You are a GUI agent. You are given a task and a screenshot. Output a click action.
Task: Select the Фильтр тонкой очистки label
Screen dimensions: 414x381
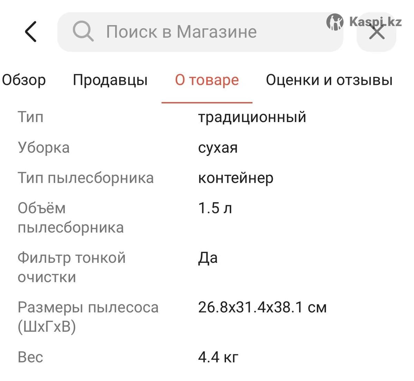[x=71, y=267]
